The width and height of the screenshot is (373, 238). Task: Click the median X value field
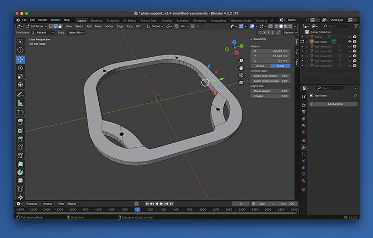click(x=271, y=51)
